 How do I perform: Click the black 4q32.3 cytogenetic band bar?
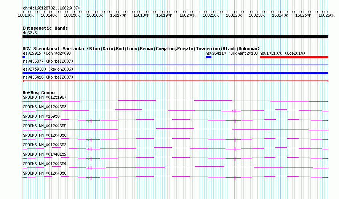[175, 37]
